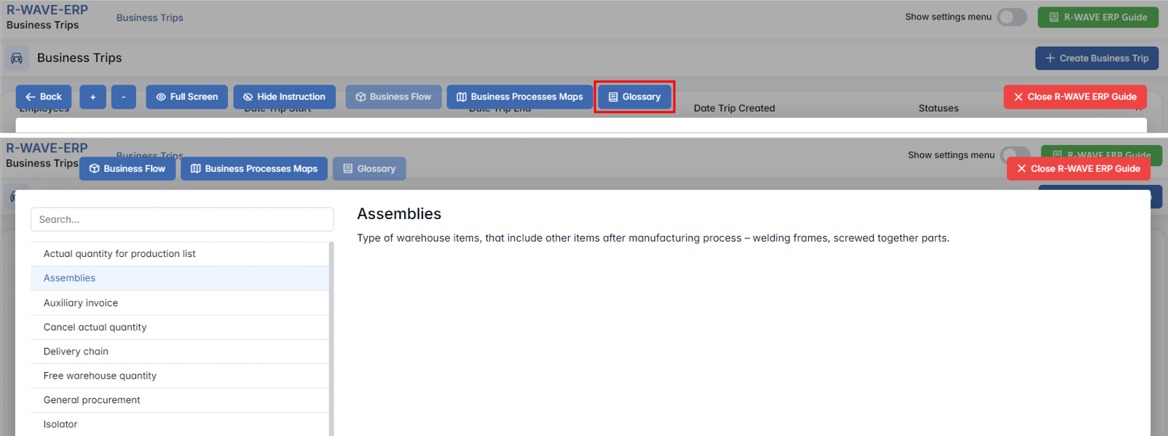This screenshot has height=436, width=1168.
Task: Click the glossary Search field
Action: coord(182,220)
